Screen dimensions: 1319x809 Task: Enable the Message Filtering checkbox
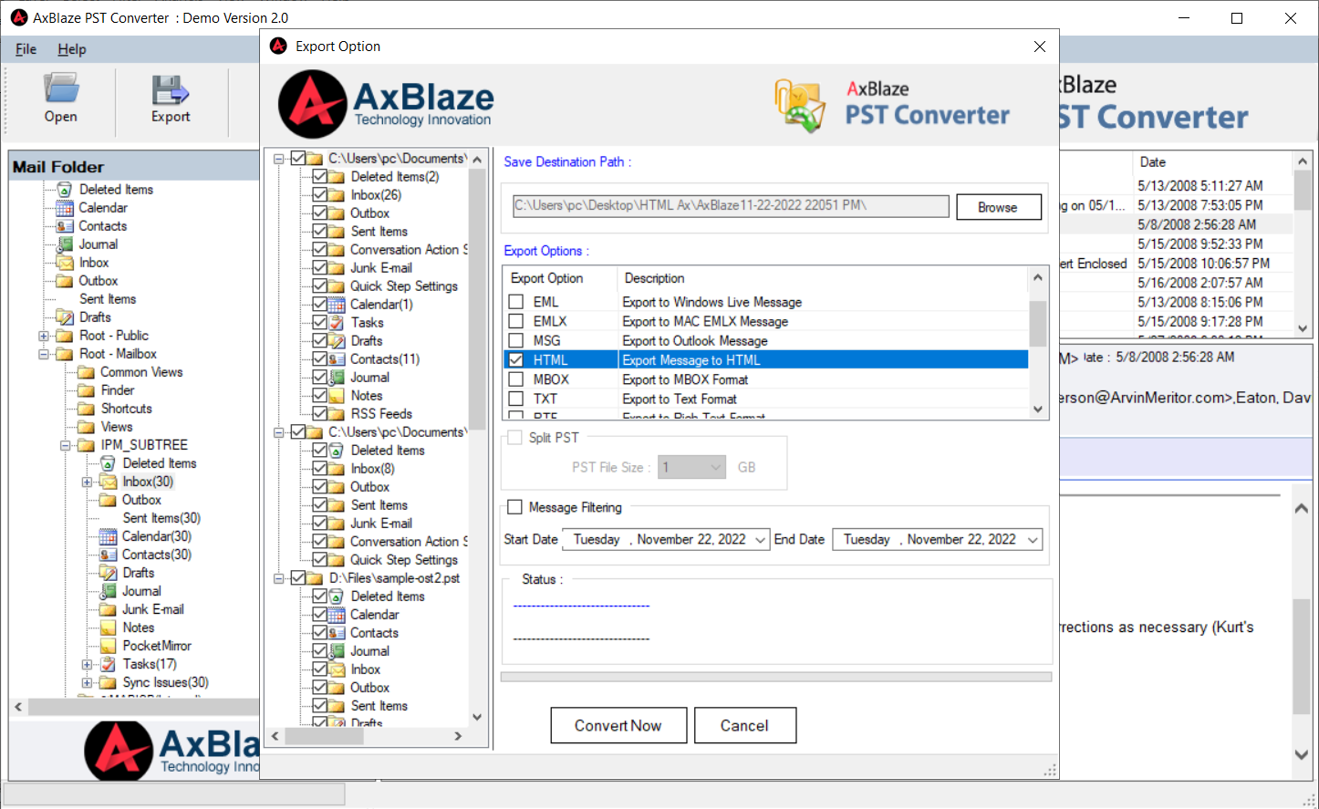pos(515,507)
